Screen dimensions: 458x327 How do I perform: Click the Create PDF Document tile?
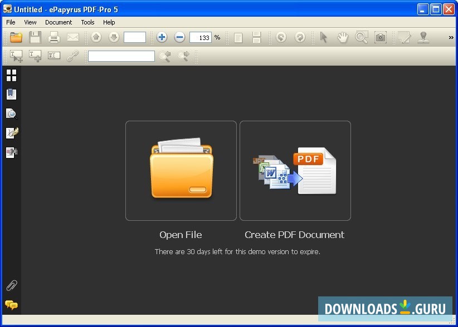[x=295, y=171]
